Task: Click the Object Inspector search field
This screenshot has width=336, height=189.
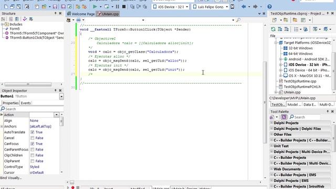Action: (32, 109)
